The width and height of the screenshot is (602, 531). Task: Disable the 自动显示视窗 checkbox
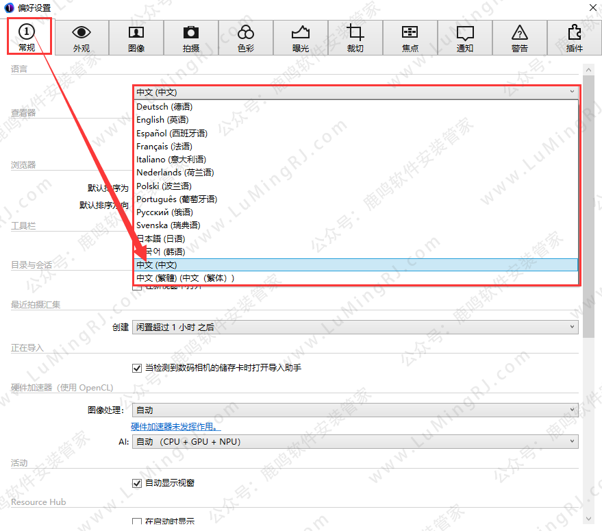click(x=137, y=483)
